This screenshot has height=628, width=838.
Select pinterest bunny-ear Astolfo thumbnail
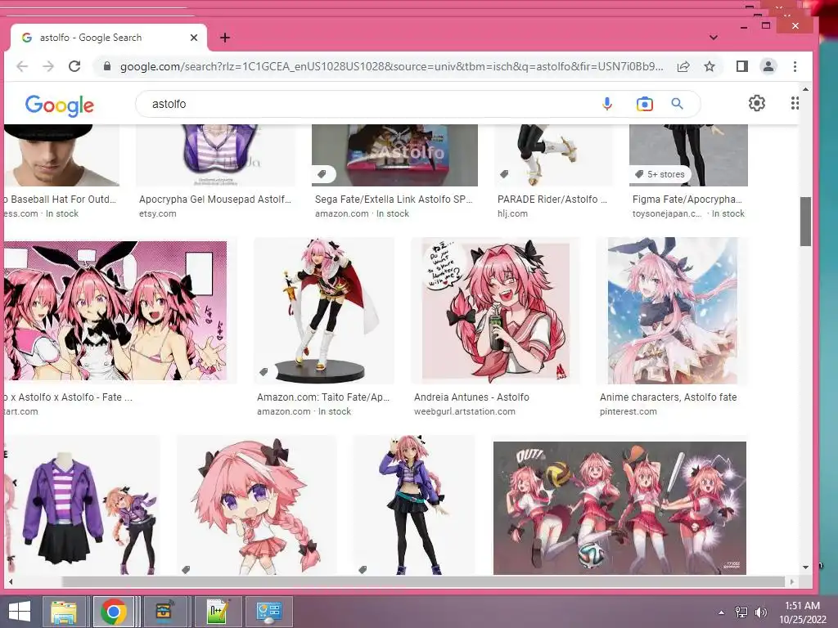[672, 311]
